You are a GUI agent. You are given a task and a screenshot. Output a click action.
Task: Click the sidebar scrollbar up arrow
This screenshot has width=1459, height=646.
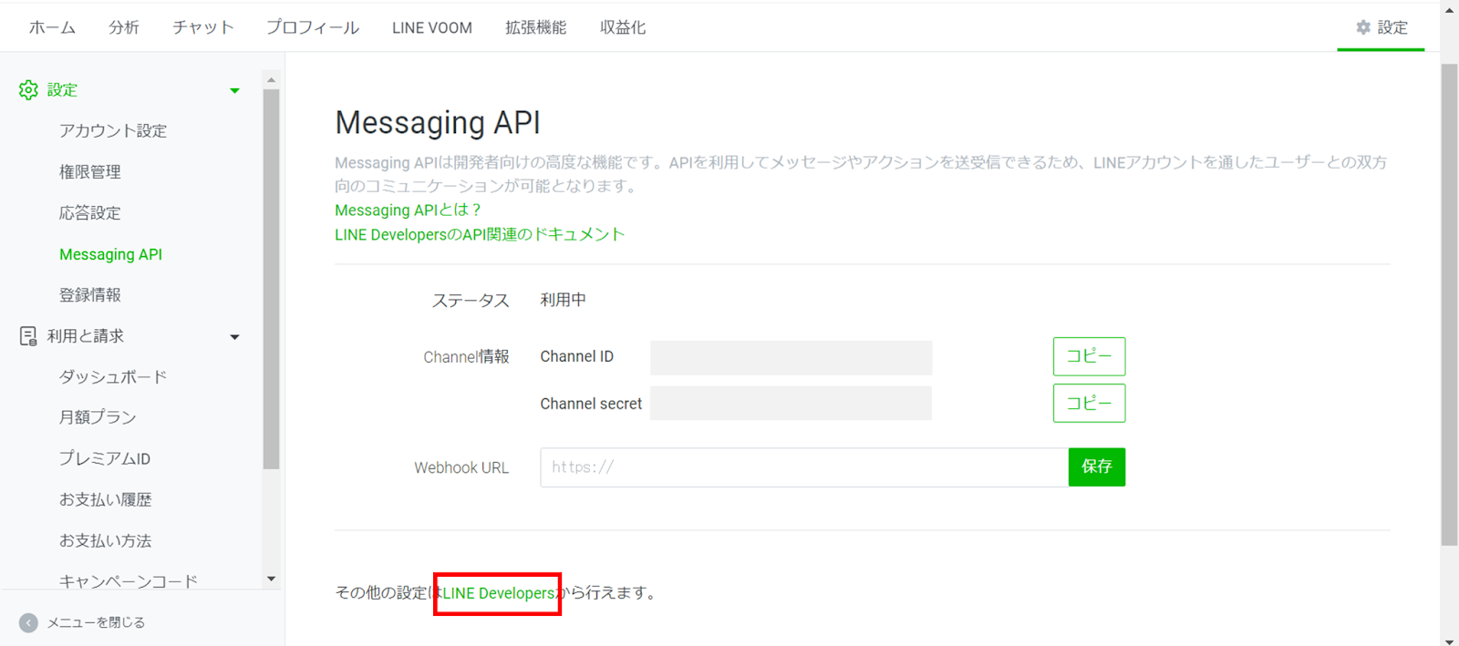(271, 80)
